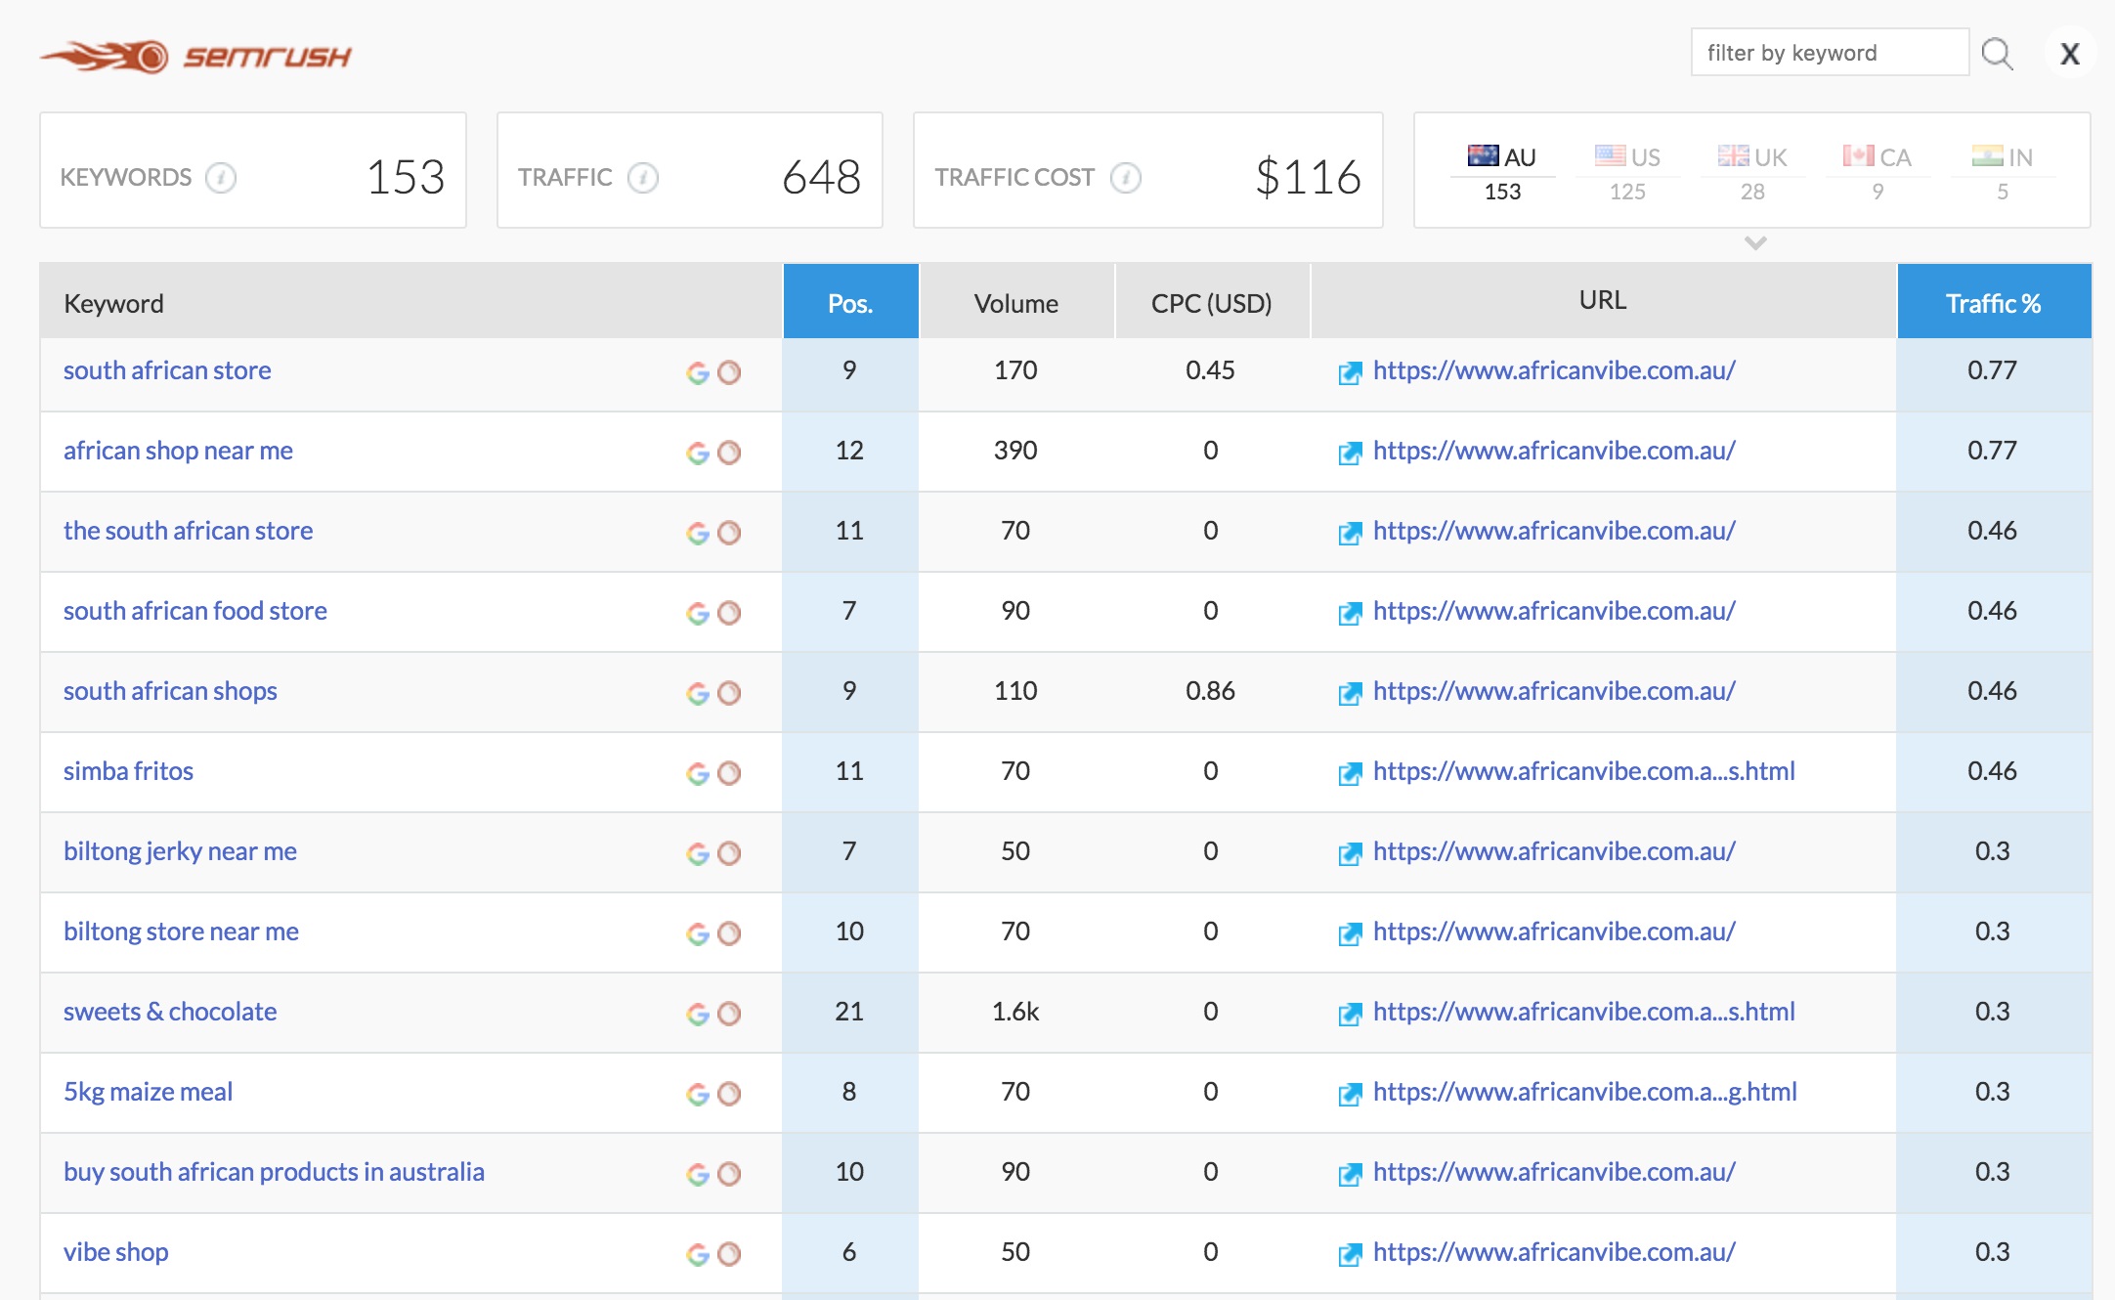Open 'buy south african products in australia'
Screen dimensions: 2115x1300
pyautogui.click(x=274, y=1172)
